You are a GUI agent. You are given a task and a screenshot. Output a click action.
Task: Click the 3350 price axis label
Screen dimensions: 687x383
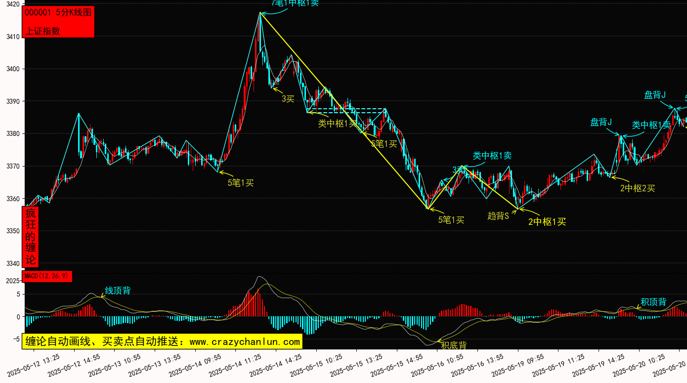[12, 231]
